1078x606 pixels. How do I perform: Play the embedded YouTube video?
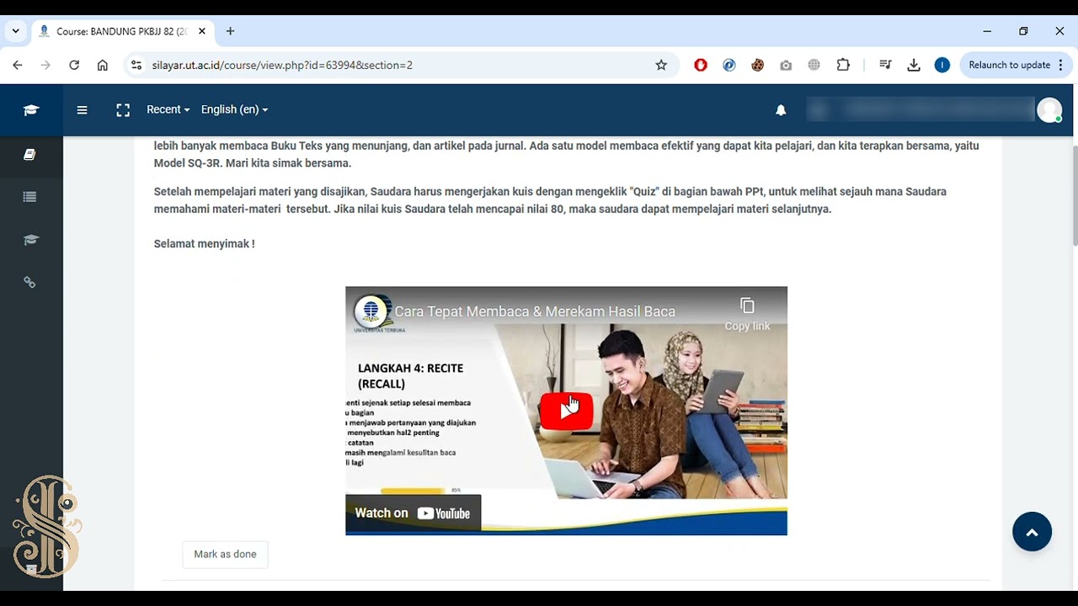pos(566,412)
